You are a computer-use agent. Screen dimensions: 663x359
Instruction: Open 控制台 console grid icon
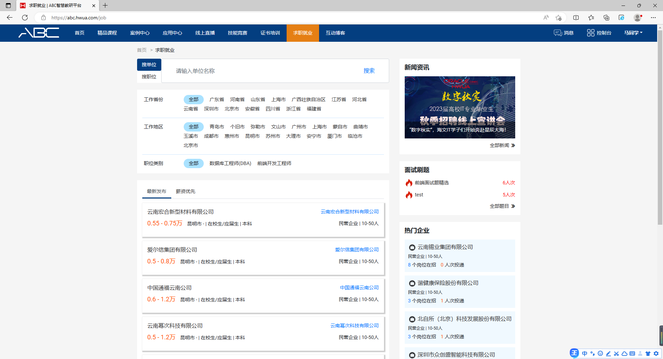pos(591,33)
